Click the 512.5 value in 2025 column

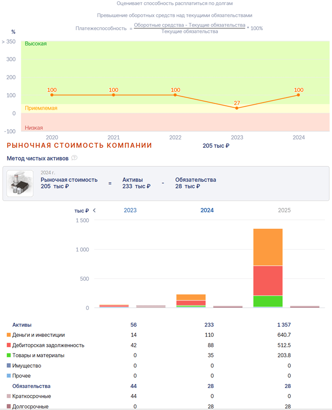(x=284, y=345)
